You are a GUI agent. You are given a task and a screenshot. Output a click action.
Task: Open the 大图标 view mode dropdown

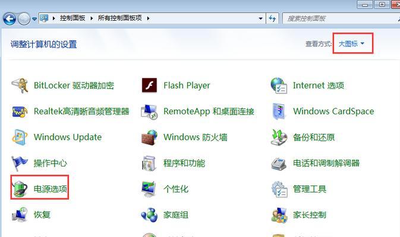351,44
